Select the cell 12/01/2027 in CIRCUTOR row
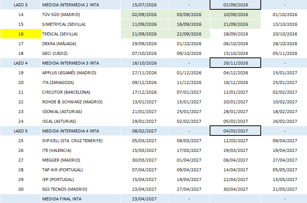Viewport: 307px width, 203px height. coord(235,92)
